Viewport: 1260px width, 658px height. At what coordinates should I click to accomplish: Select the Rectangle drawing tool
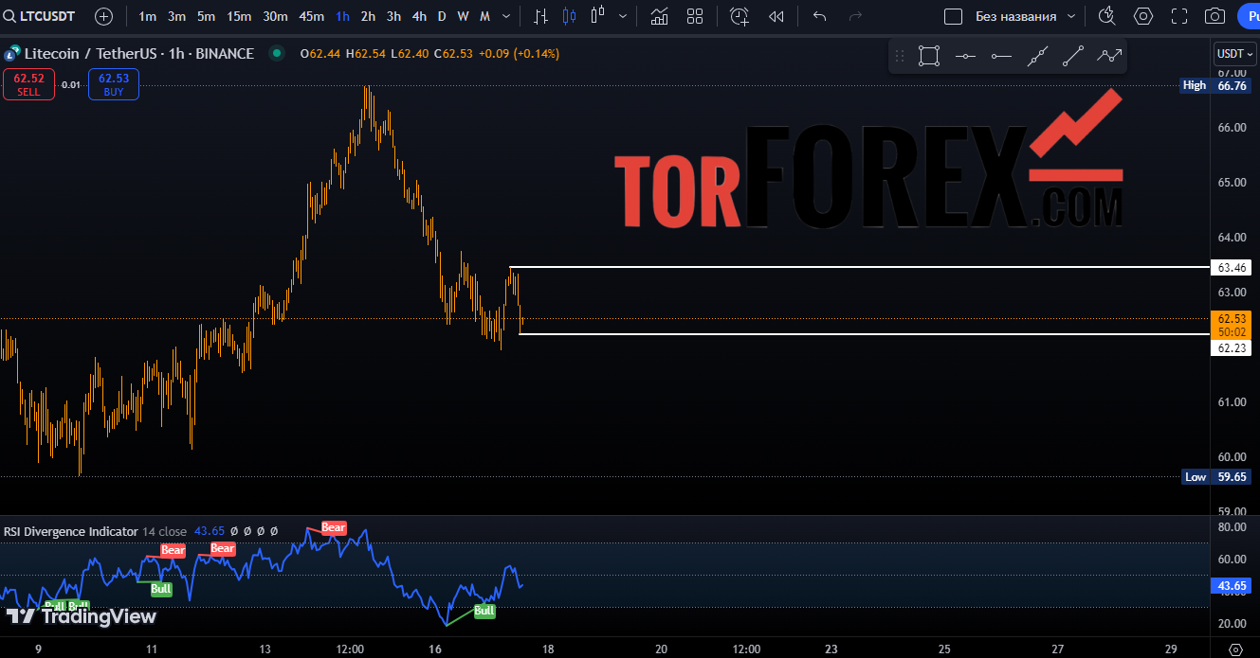[929, 56]
